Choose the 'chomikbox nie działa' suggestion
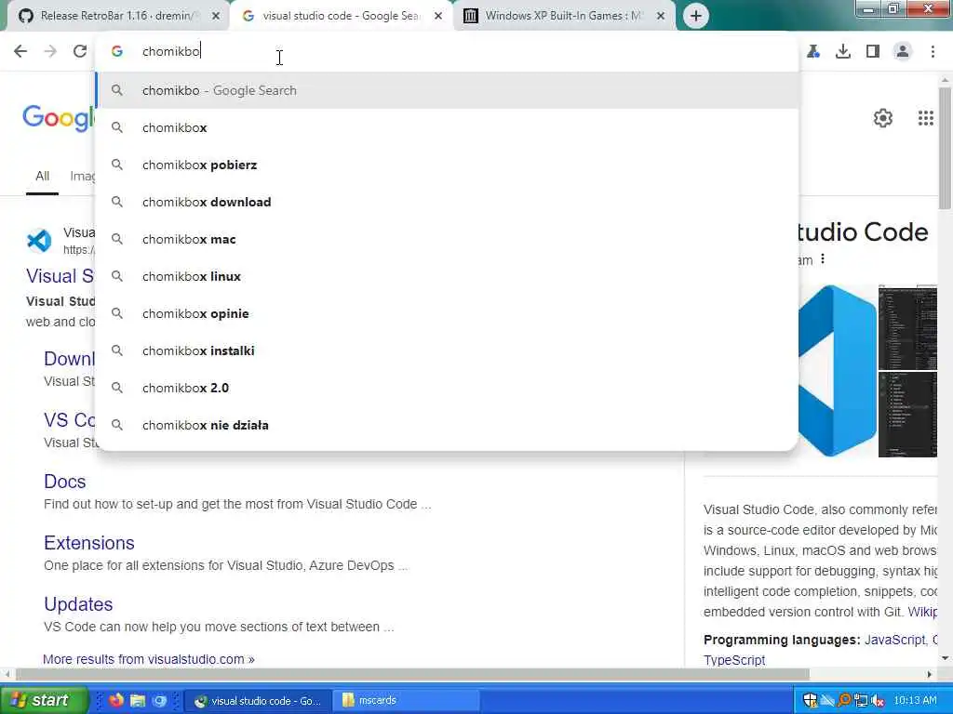 447,425
